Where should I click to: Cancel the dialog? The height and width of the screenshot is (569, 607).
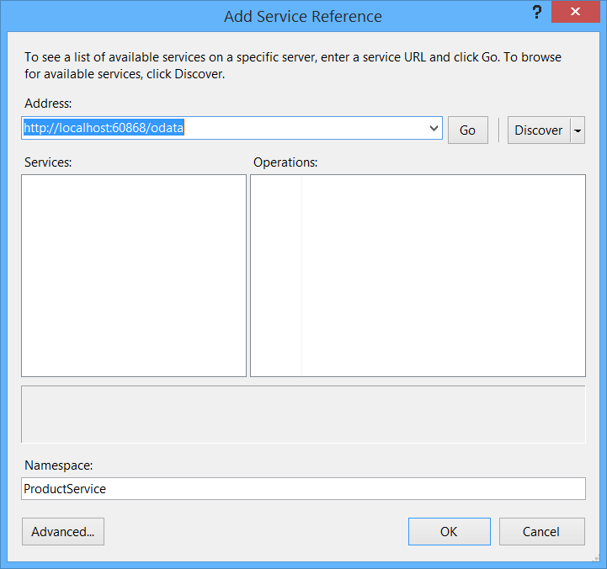(x=541, y=532)
